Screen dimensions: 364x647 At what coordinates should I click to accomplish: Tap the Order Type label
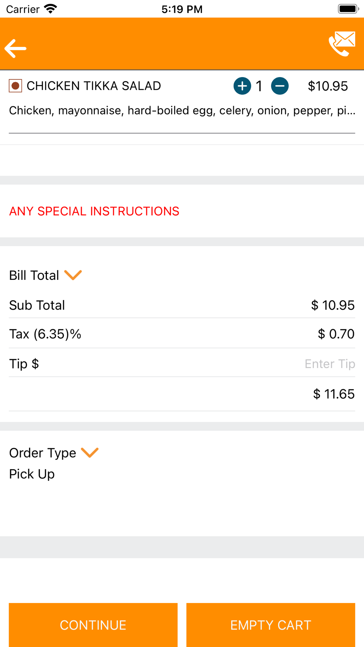pos(43,453)
